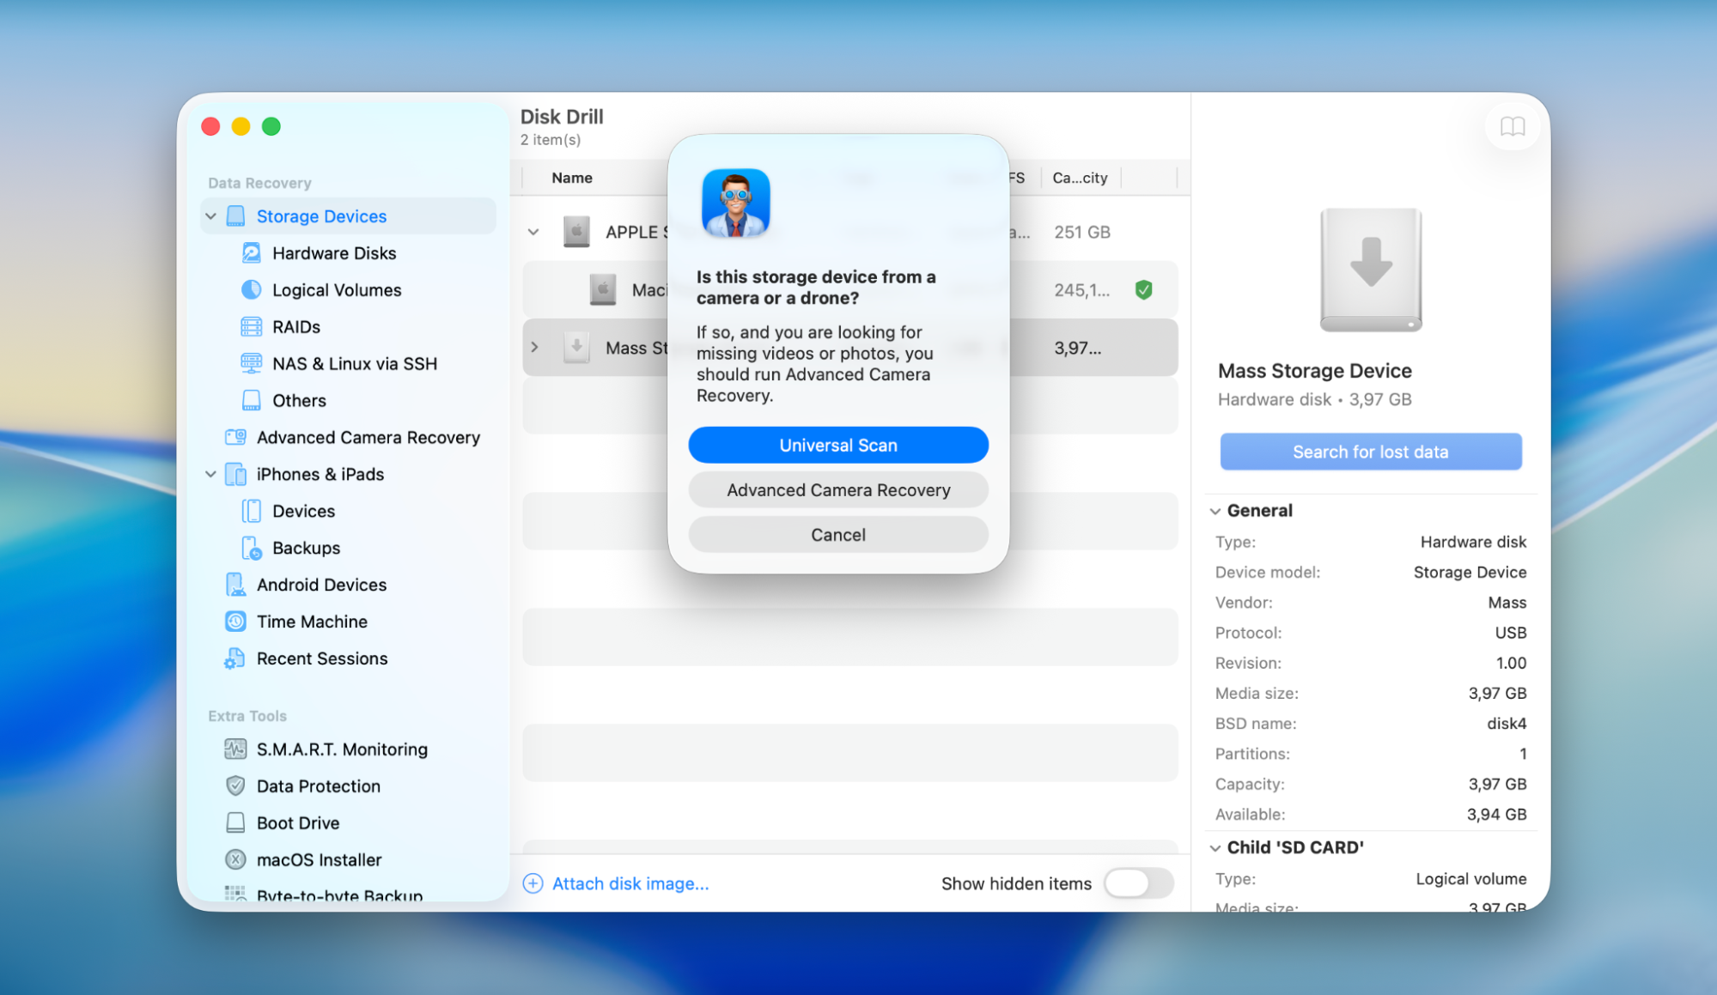Click the Attach disk image… link
Viewport: 1717px width, 995px height.
[630, 884]
